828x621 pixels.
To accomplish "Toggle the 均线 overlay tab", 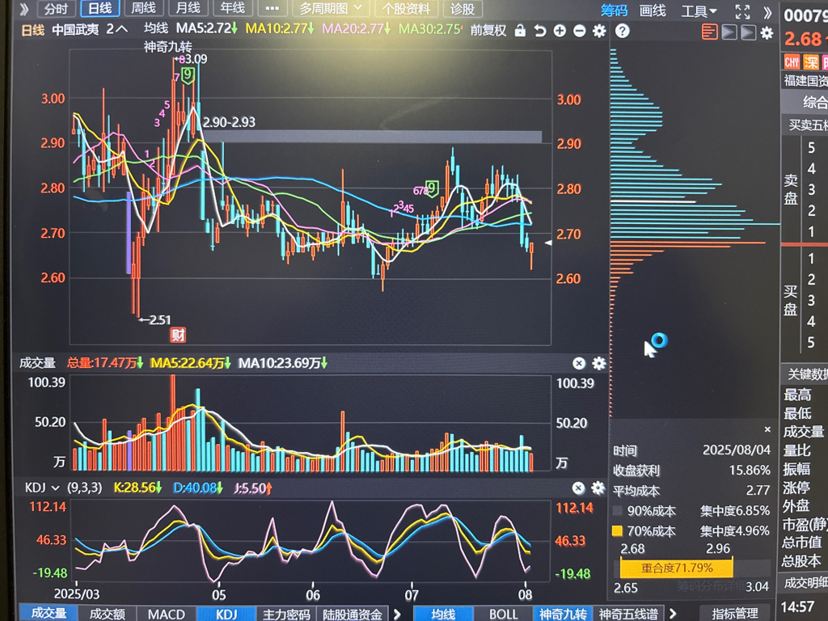I will coord(442,614).
